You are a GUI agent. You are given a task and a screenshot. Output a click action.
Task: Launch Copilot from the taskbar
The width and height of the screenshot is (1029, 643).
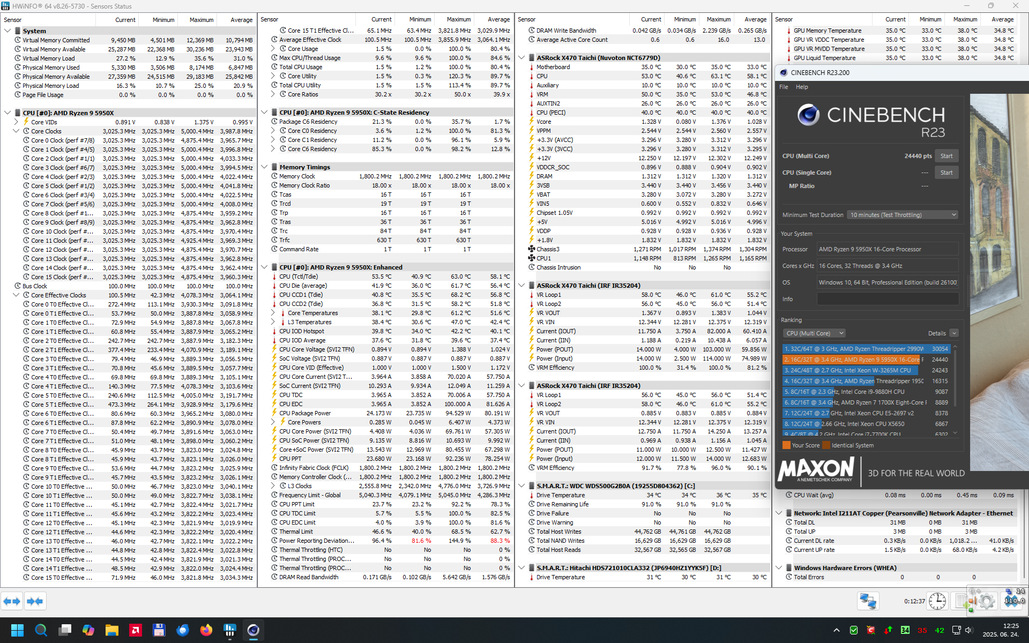pyautogui.click(x=88, y=630)
